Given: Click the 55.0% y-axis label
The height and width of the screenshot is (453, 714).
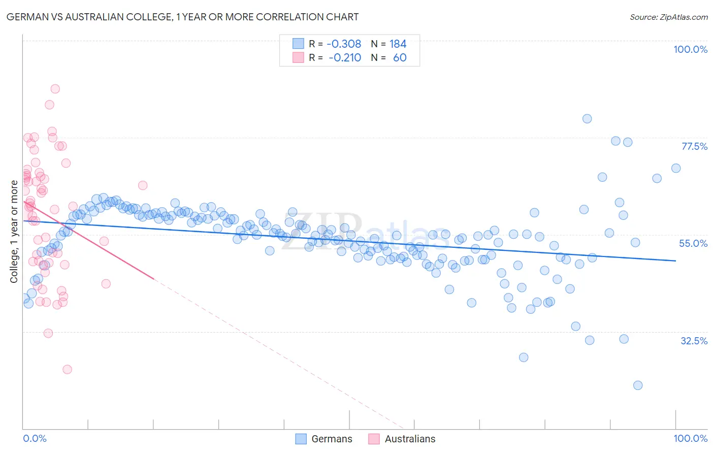Looking at the screenshot, I should [693, 243].
